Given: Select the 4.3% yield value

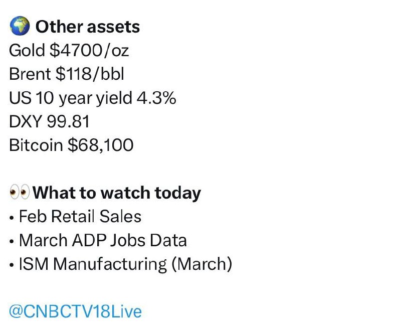Looking at the screenshot, I should coord(156,98).
